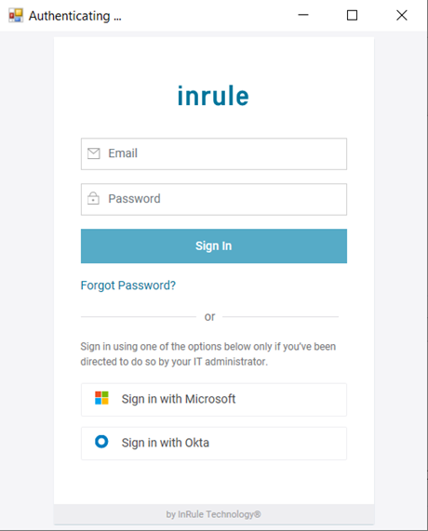Open the Forgot Password? link
The image size is (428, 531).
[x=128, y=285]
